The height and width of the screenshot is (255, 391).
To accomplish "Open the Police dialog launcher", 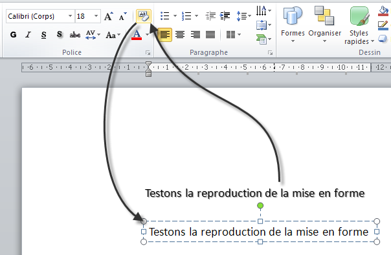I will tap(148, 53).
